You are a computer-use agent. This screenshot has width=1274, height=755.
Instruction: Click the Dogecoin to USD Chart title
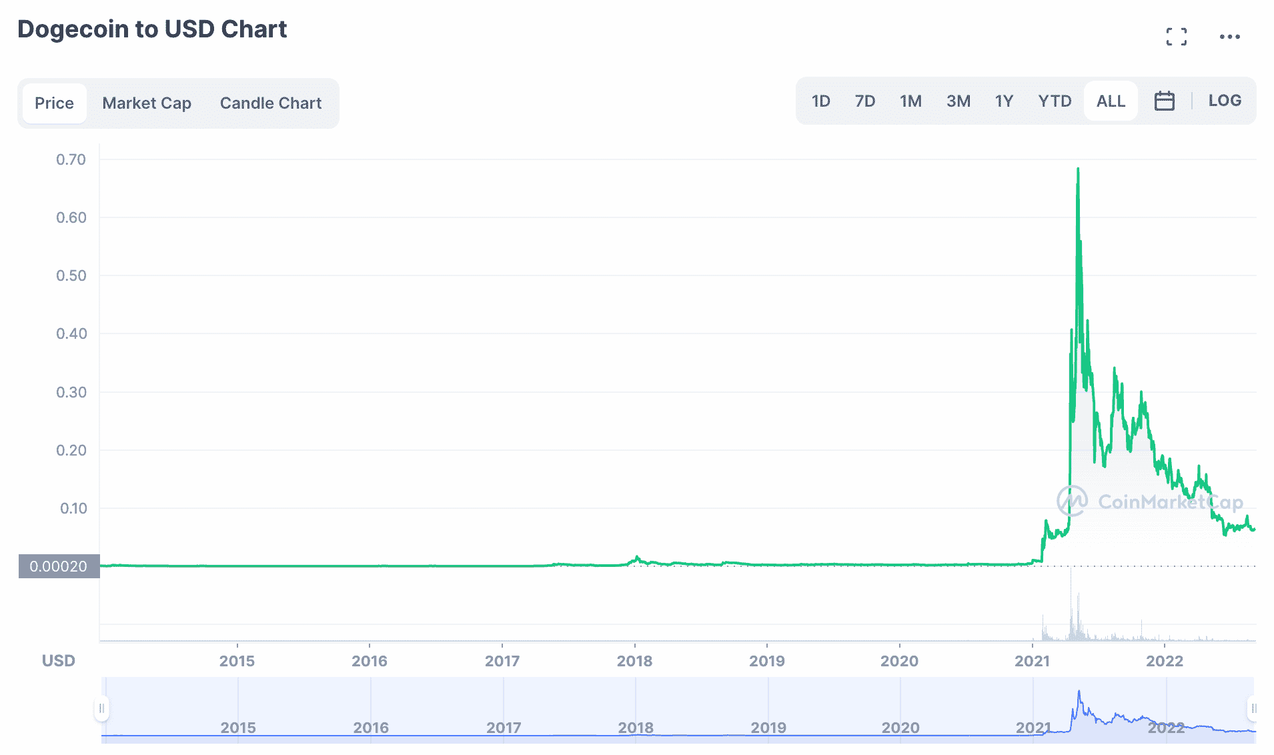pyautogui.click(x=152, y=29)
